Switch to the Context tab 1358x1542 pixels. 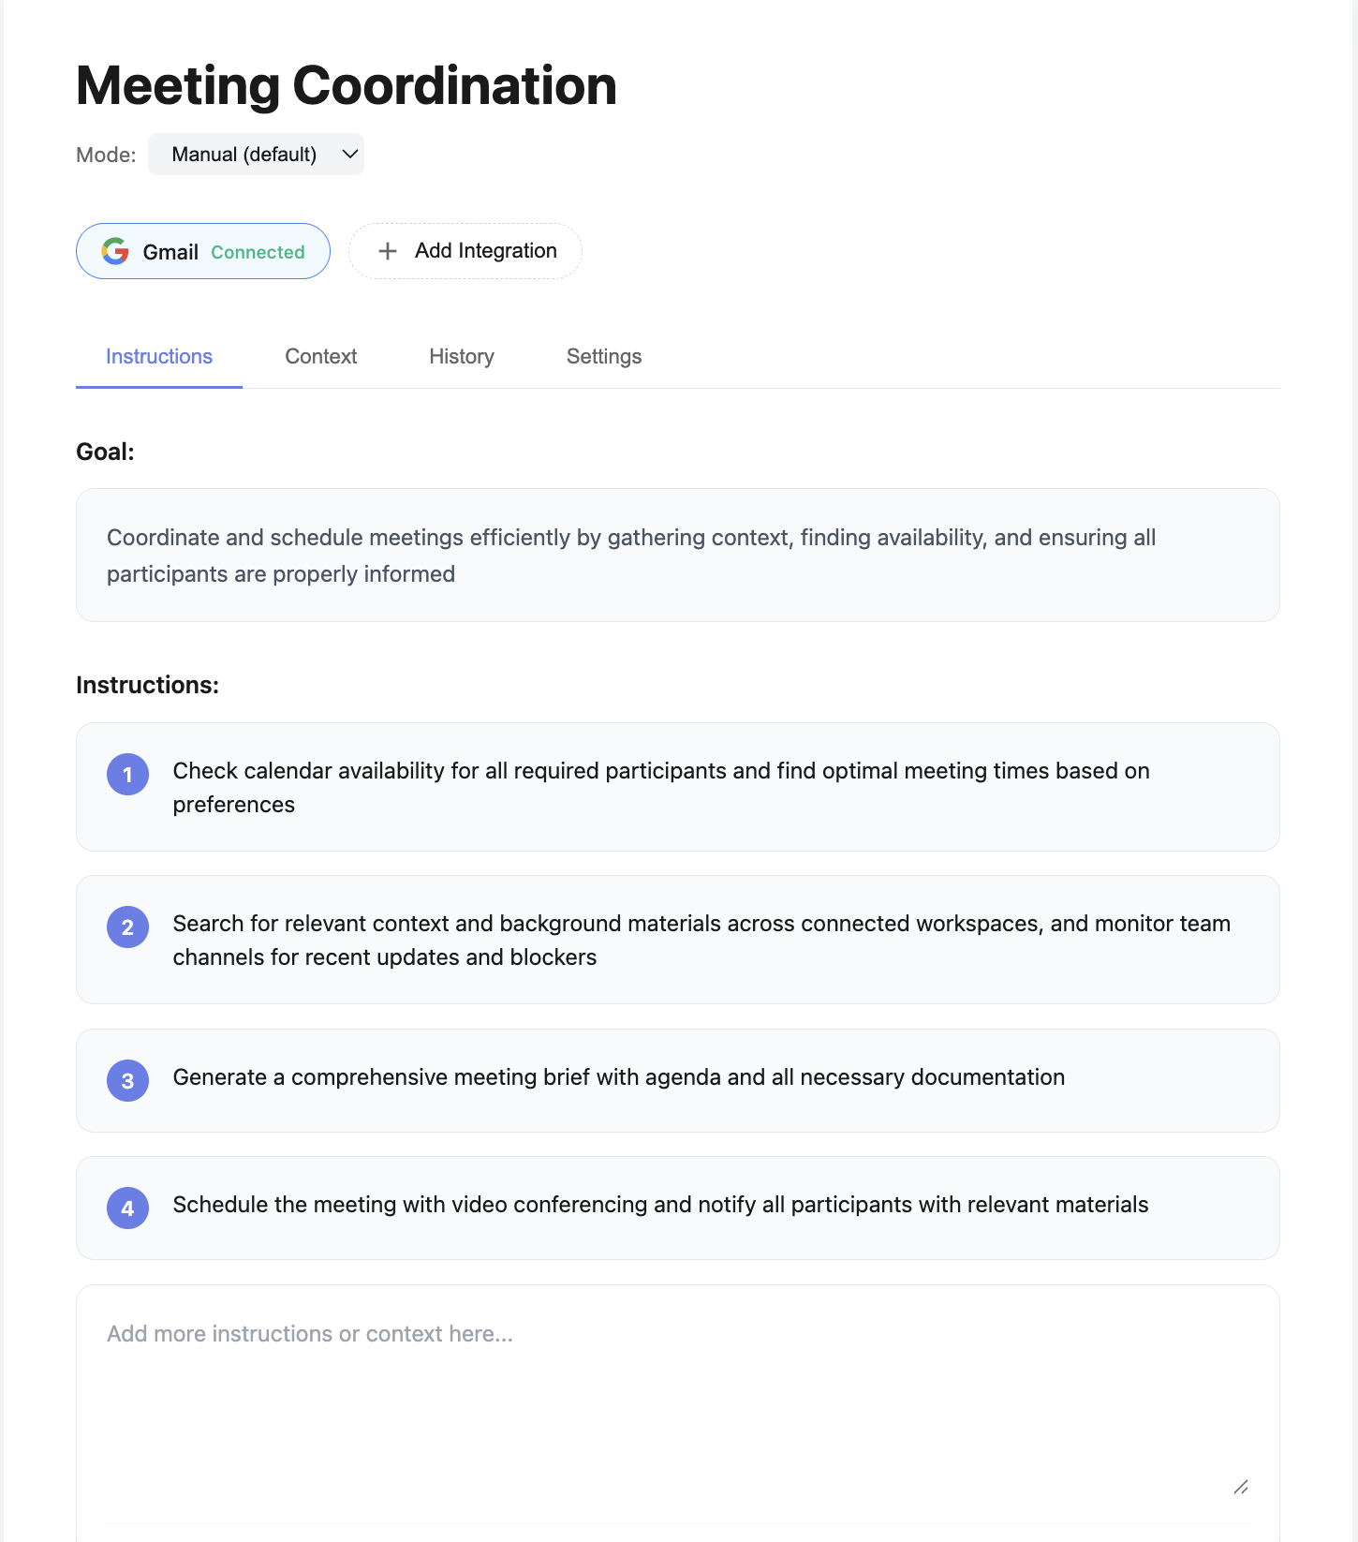[x=321, y=357]
